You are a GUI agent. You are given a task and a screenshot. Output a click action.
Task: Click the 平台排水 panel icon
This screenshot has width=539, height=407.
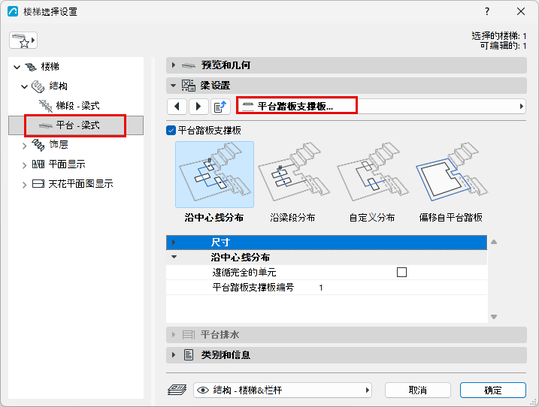[x=189, y=334]
